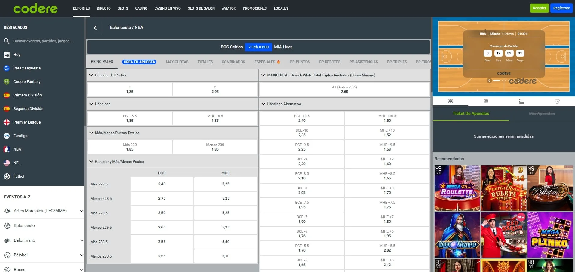
Task: Click the Balonmano sport icon
Action: coord(7,240)
